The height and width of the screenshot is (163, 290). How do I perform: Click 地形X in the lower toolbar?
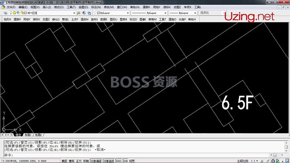point(8,19)
